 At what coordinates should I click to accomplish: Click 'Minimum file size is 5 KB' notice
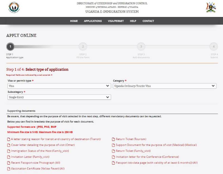23,132
